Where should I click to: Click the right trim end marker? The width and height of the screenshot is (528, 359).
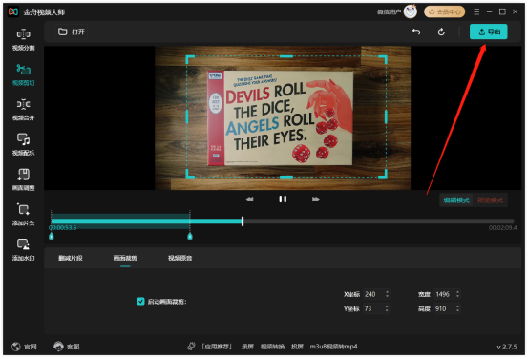pyautogui.click(x=190, y=236)
